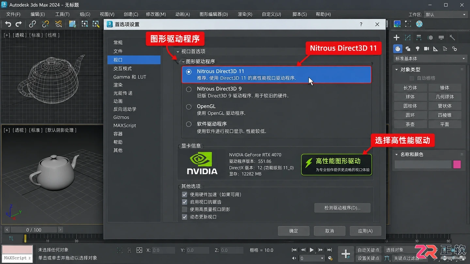Open the Utilities tab (hammer icon)
This screenshot has height=264, width=470.
452,37
